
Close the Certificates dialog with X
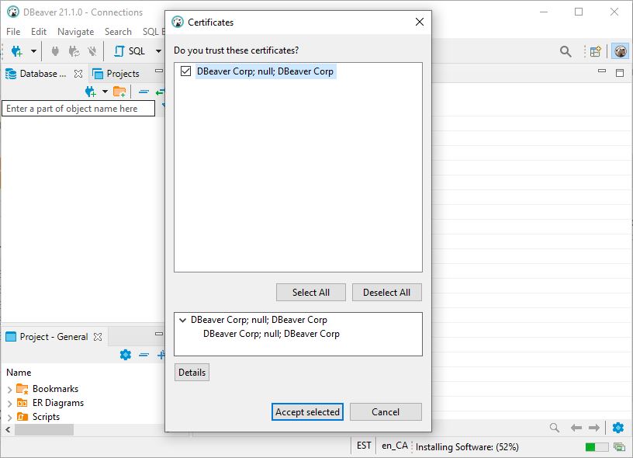click(x=420, y=22)
